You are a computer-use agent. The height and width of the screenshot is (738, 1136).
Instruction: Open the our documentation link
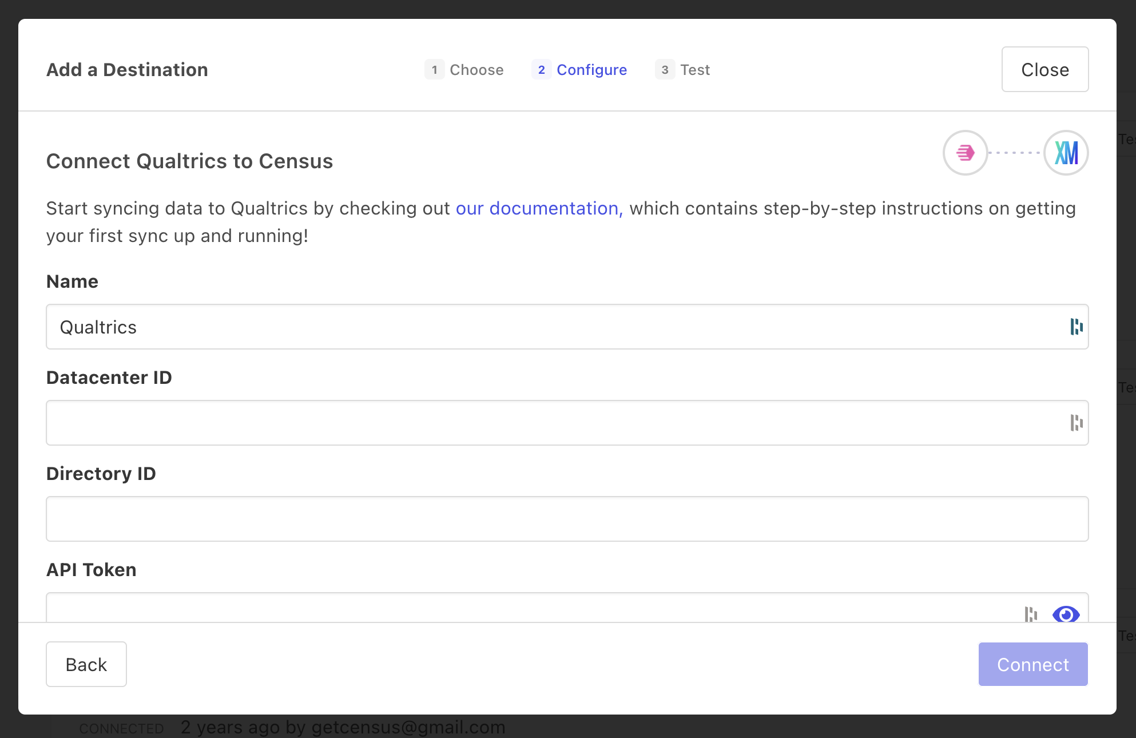pyautogui.click(x=539, y=208)
